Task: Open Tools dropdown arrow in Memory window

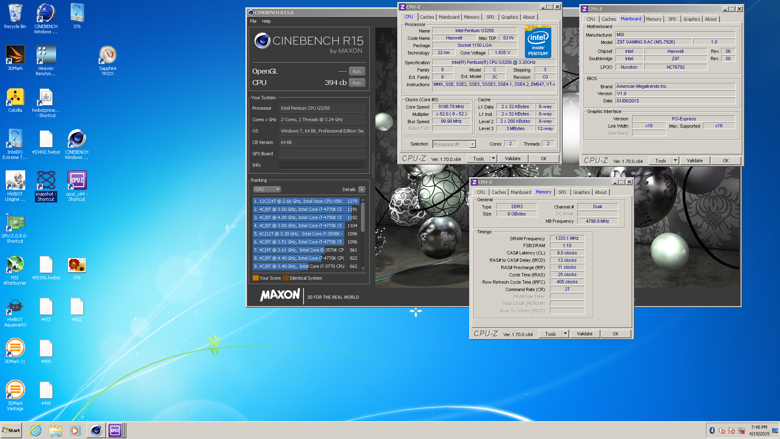Action: [x=565, y=334]
